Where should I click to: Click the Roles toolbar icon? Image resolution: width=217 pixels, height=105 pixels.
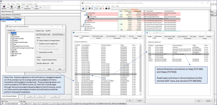coord(19,8)
